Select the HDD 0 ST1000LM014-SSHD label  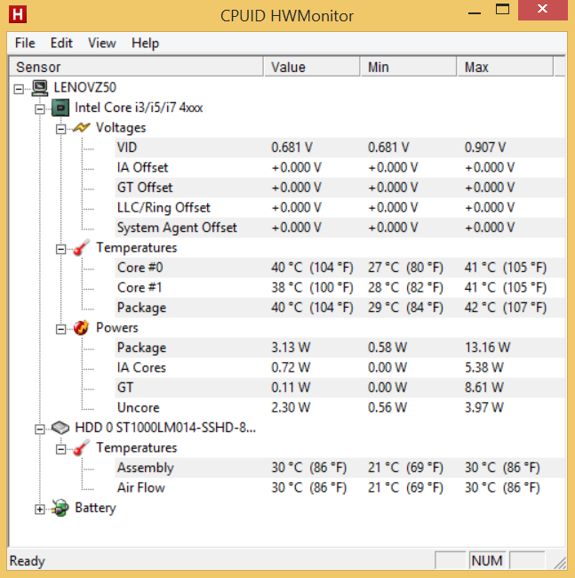(x=165, y=428)
